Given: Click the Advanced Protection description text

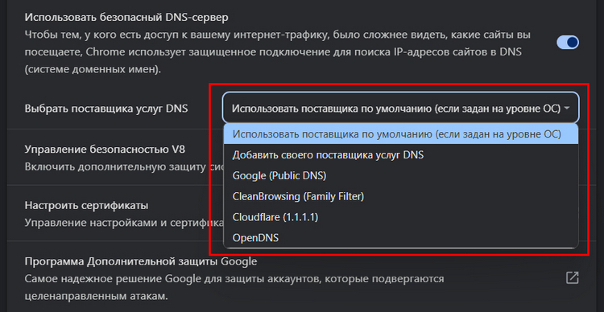Looking at the screenshot, I should (234, 287).
